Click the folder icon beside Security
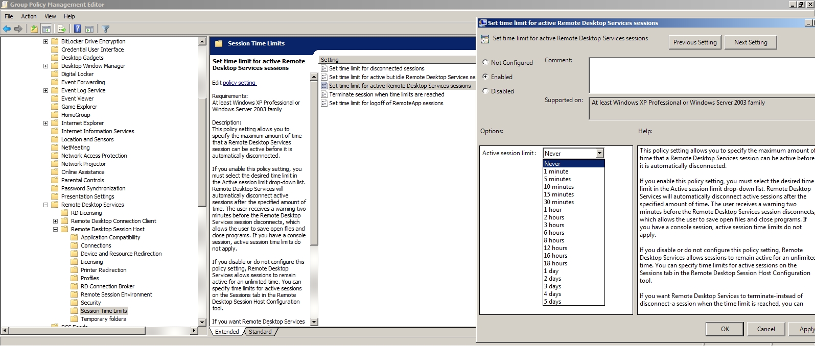Image resolution: width=815 pixels, height=346 pixels. (74, 303)
